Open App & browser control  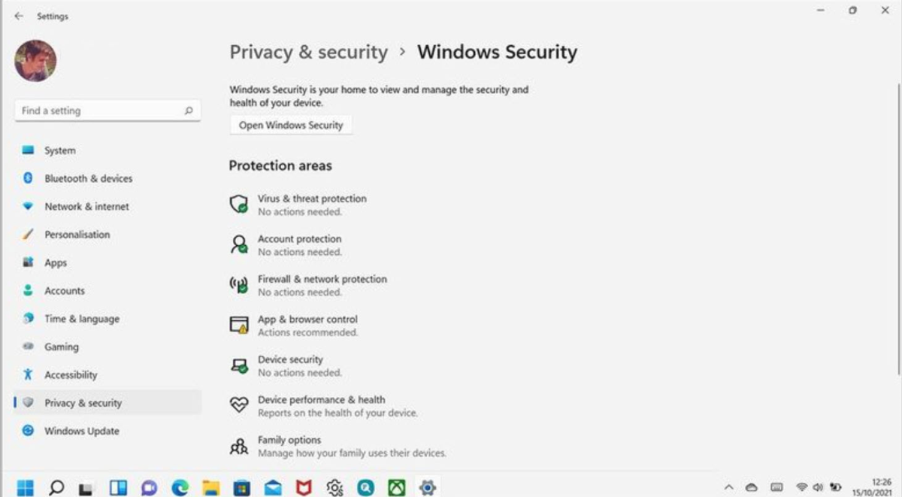tap(308, 325)
